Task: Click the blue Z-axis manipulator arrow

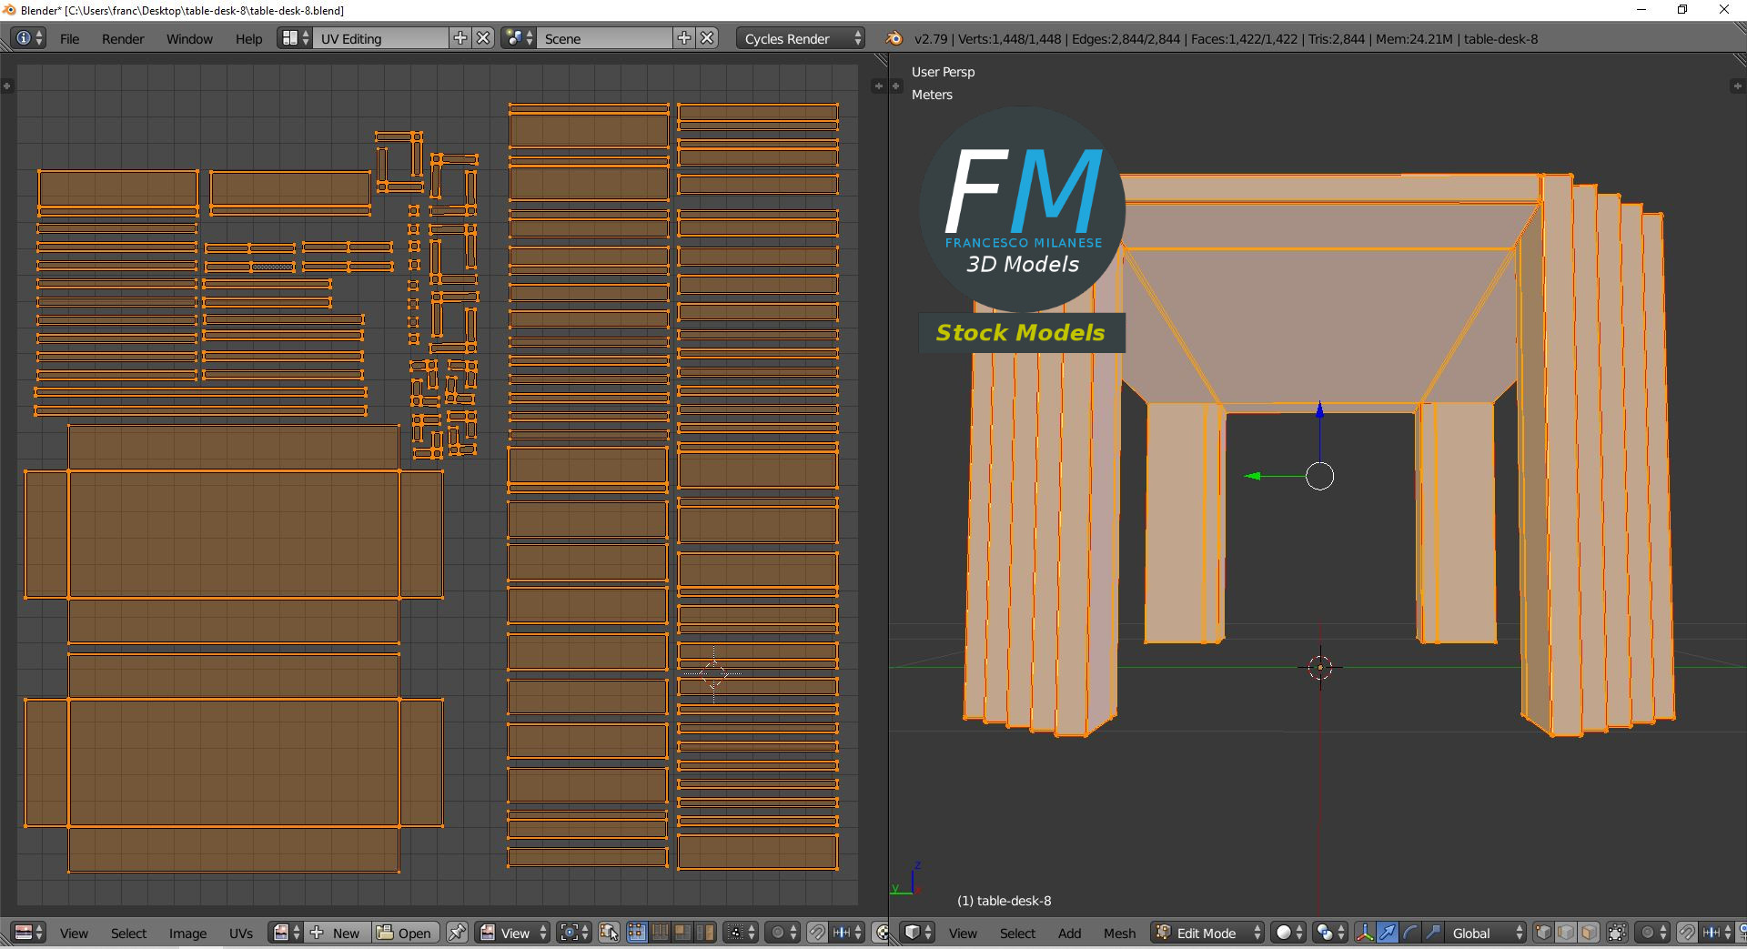Action: click(x=1319, y=411)
